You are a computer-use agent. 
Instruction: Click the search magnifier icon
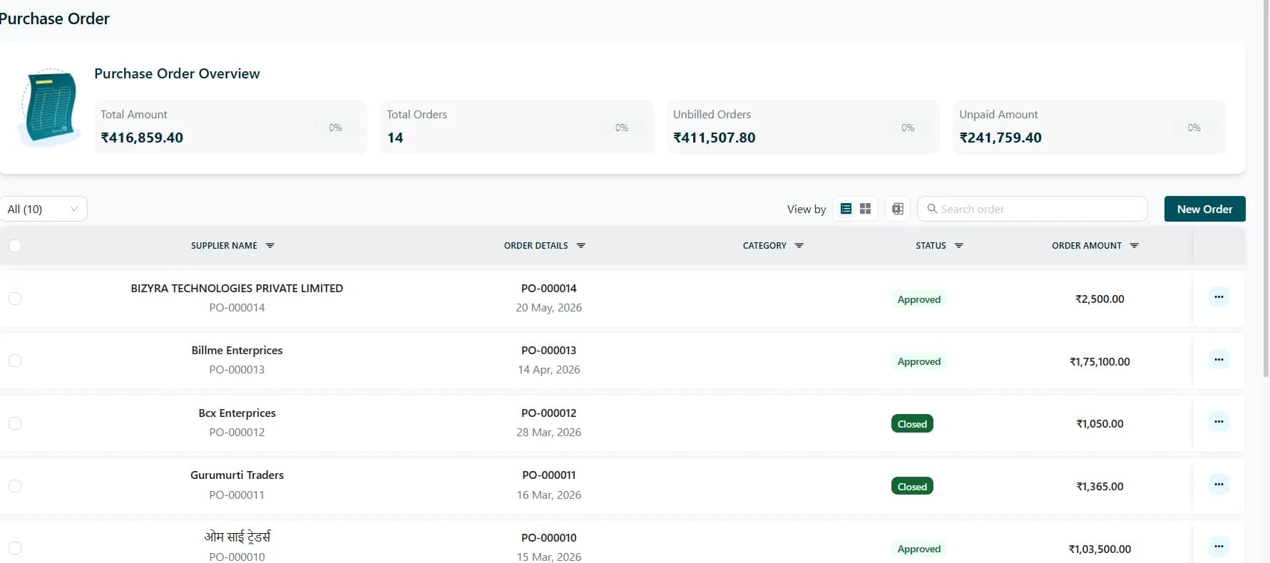click(932, 209)
